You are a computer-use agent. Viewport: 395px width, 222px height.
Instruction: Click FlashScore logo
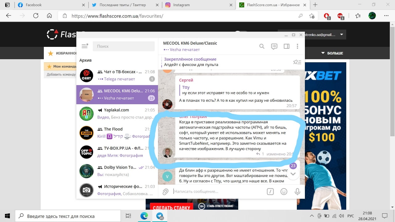pyautogui.click(x=62, y=34)
